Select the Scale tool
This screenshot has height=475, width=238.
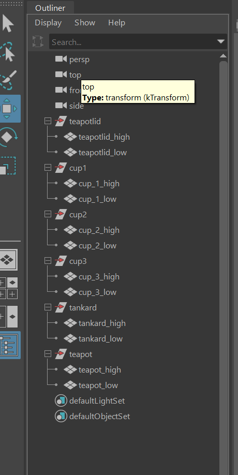(x=8, y=166)
